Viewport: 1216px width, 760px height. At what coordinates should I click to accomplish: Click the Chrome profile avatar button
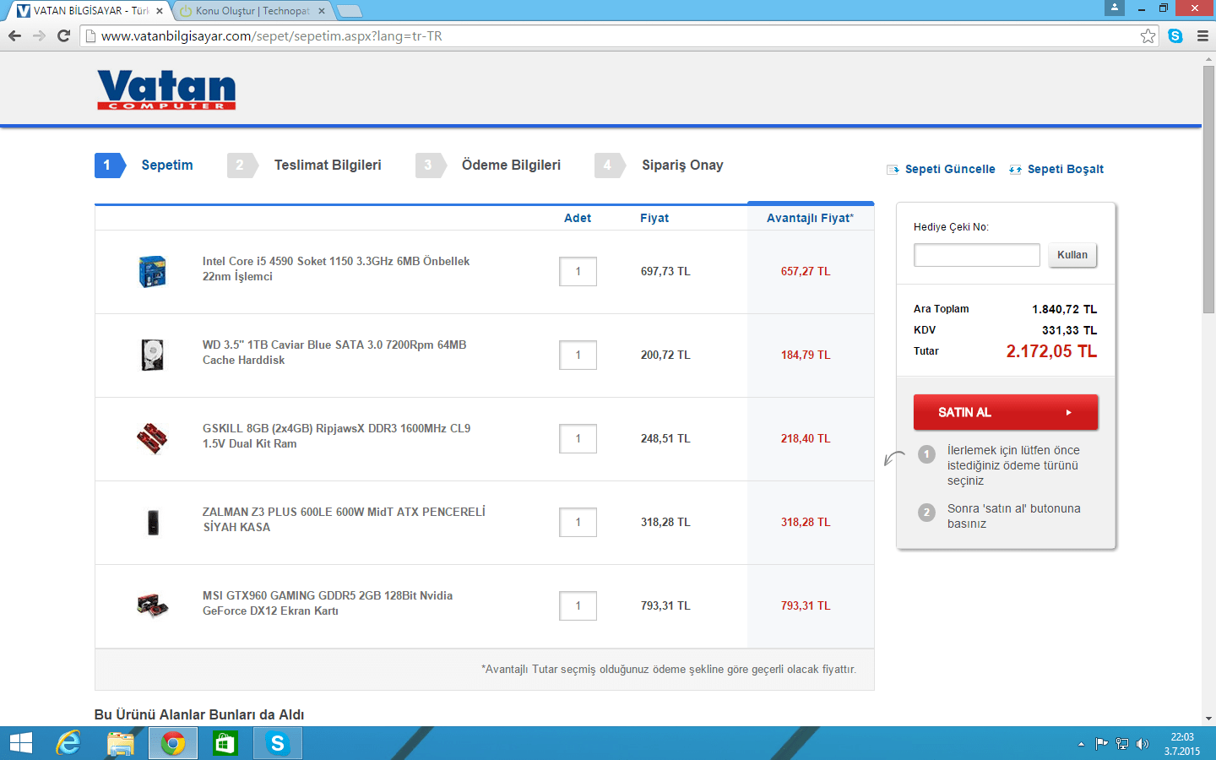point(1115,8)
